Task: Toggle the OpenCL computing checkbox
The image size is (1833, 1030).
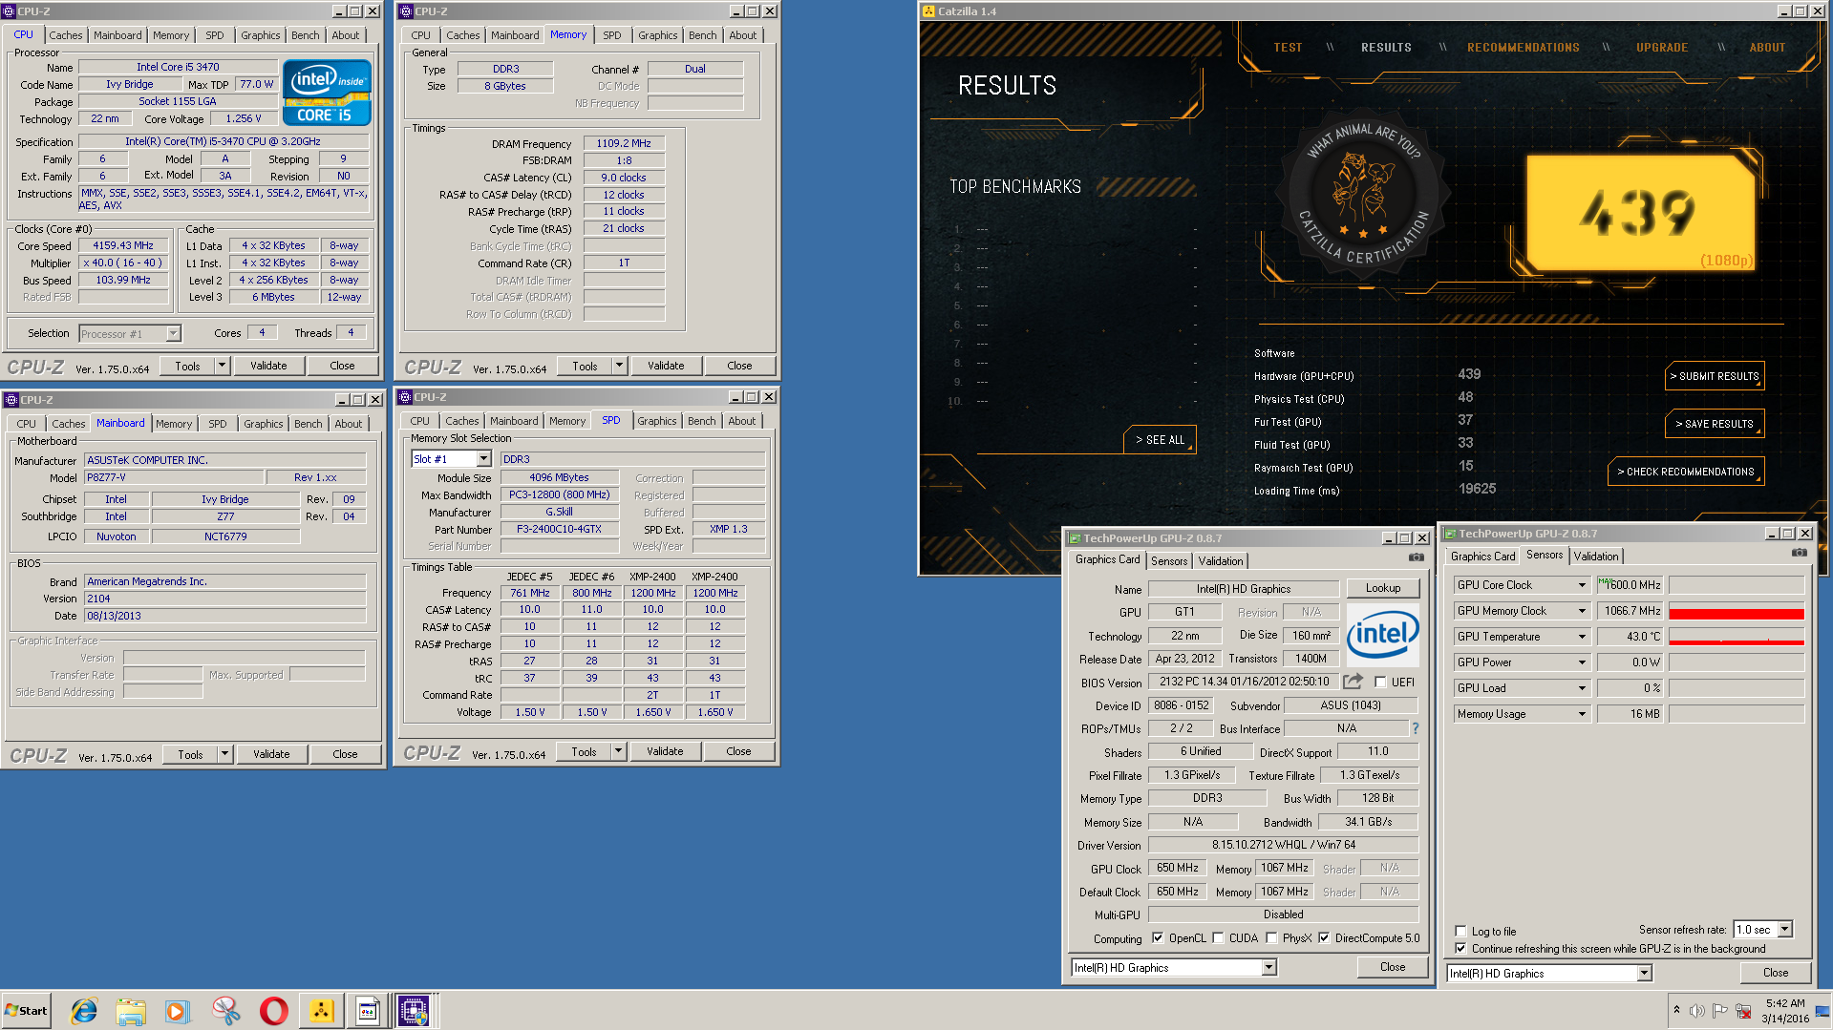Action: [x=1158, y=938]
